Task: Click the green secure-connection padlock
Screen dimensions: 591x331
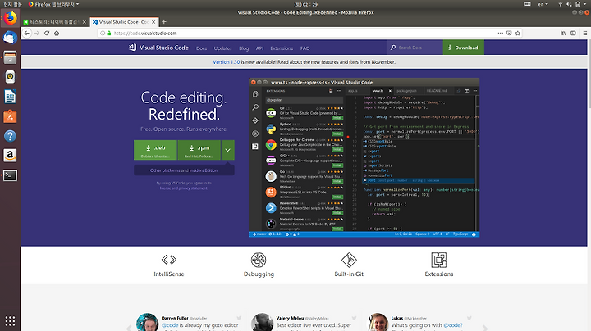Action: [x=109, y=33]
